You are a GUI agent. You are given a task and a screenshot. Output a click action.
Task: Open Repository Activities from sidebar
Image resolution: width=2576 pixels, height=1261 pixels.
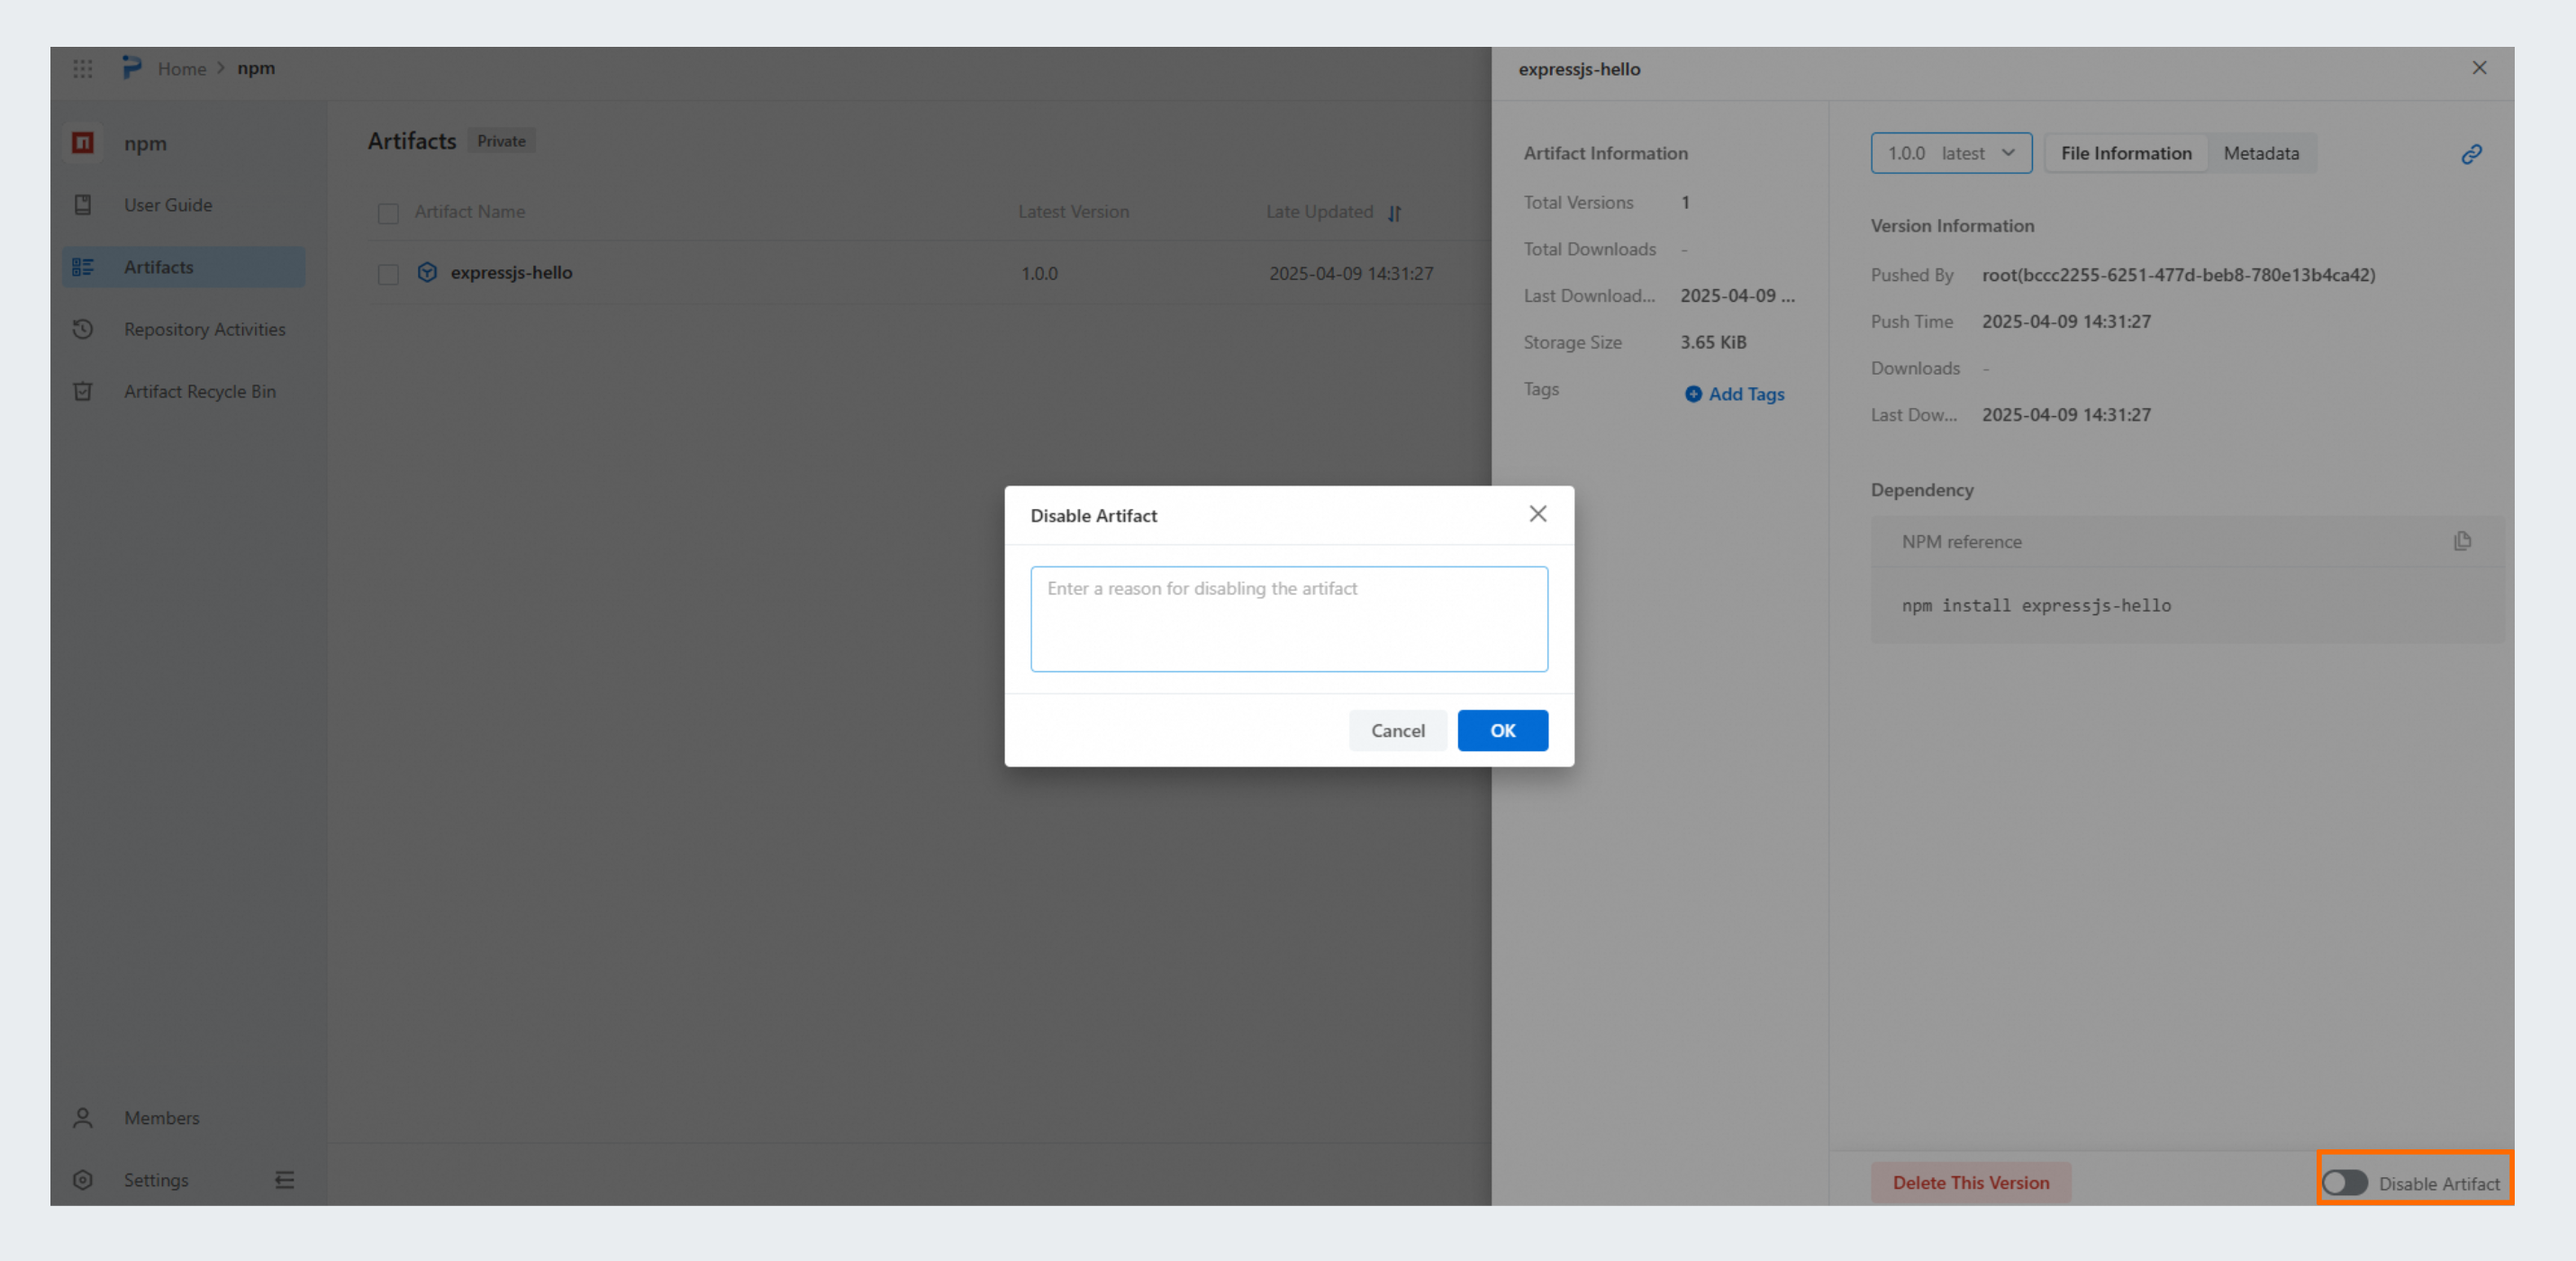(204, 329)
